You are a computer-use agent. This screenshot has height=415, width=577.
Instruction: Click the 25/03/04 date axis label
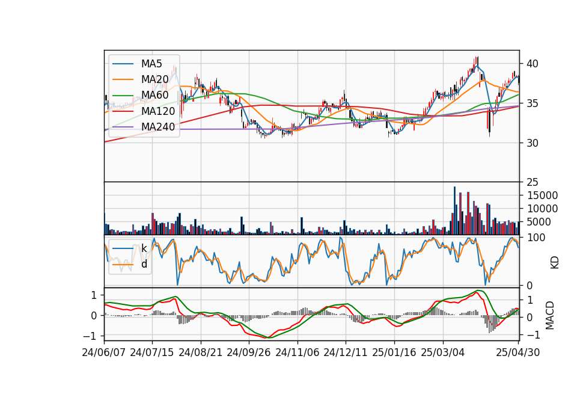click(443, 352)
